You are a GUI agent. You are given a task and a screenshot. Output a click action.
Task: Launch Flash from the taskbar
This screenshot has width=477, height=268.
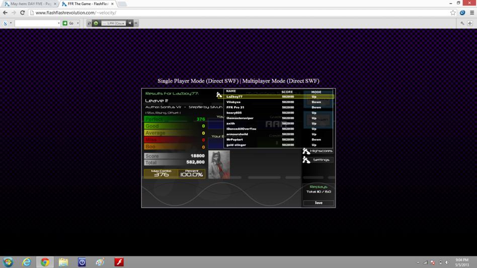(x=119, y=262)
